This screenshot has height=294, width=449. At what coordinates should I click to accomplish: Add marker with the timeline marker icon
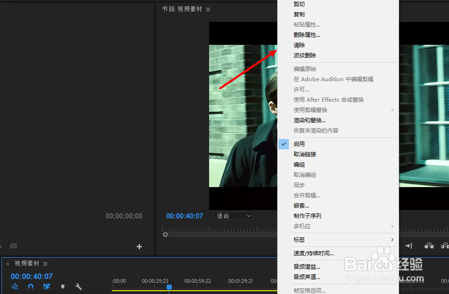click(x=63, y=286)
